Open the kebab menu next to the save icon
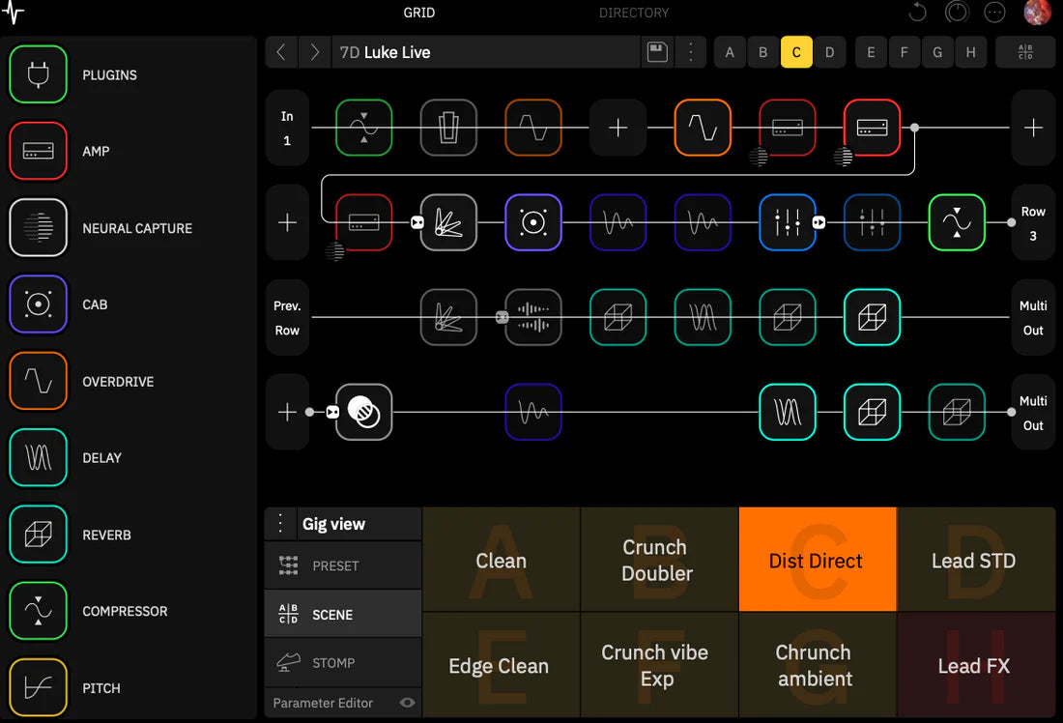This screenshot has width=1063, height=723. [x=690, y=52]
